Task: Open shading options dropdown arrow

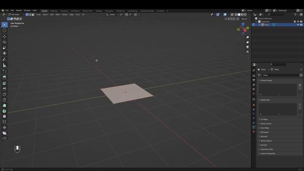Action: coord(248,15)
